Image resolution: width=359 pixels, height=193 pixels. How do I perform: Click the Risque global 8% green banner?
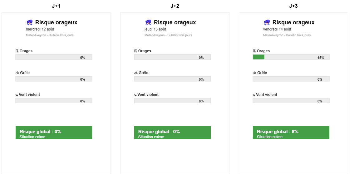coord(291,133)
